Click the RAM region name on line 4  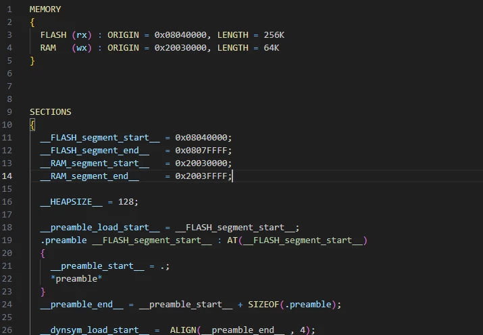point(48,48)
